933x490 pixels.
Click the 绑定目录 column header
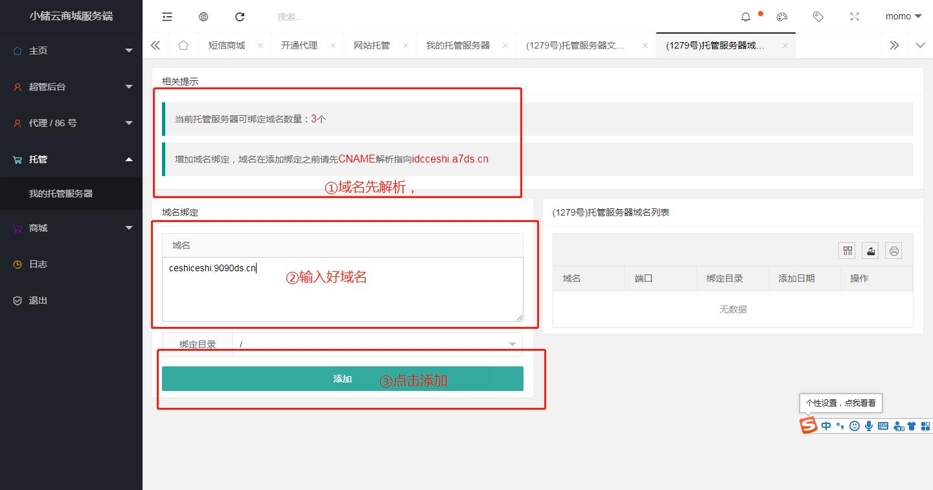[x=733, y=278]
